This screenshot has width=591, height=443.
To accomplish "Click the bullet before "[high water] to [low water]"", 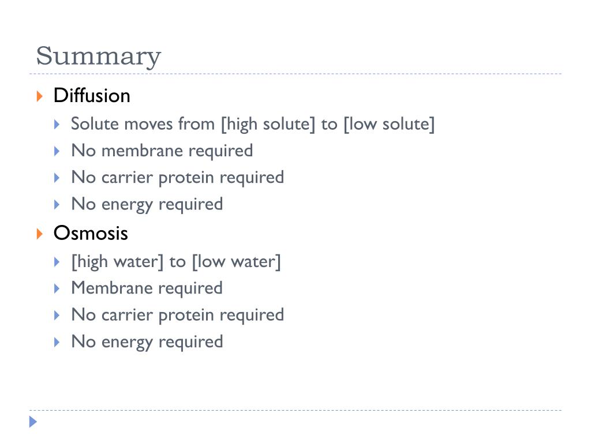I will (x=57, y=262).
